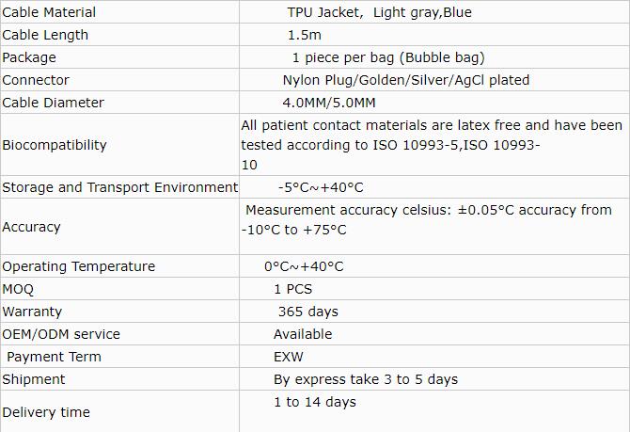
Task: Click the 1 PCS MOQ value
Action: click(x=292, y=289)
